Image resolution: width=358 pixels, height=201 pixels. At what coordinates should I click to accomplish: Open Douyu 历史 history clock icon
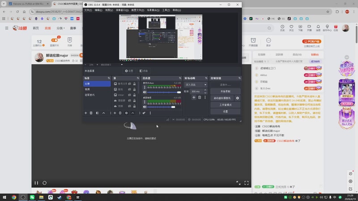(x=282, y=28)
